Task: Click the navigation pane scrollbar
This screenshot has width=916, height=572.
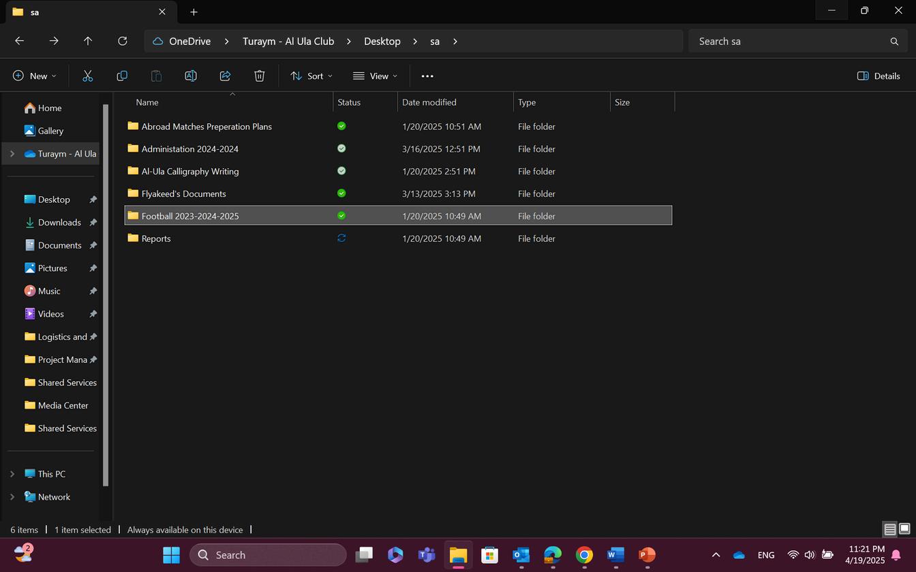Action: (106, 293)
